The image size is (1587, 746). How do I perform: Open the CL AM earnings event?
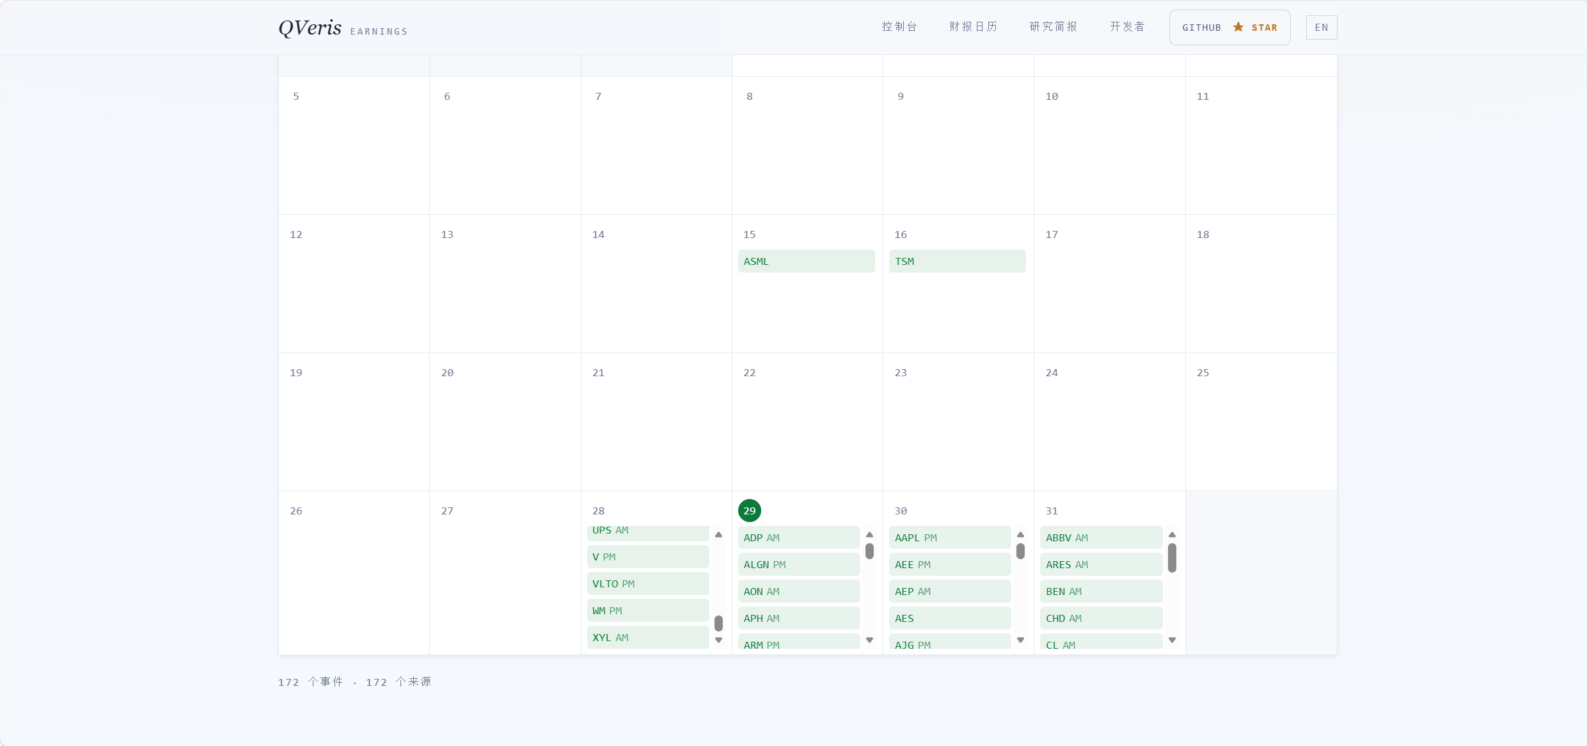1101,642
